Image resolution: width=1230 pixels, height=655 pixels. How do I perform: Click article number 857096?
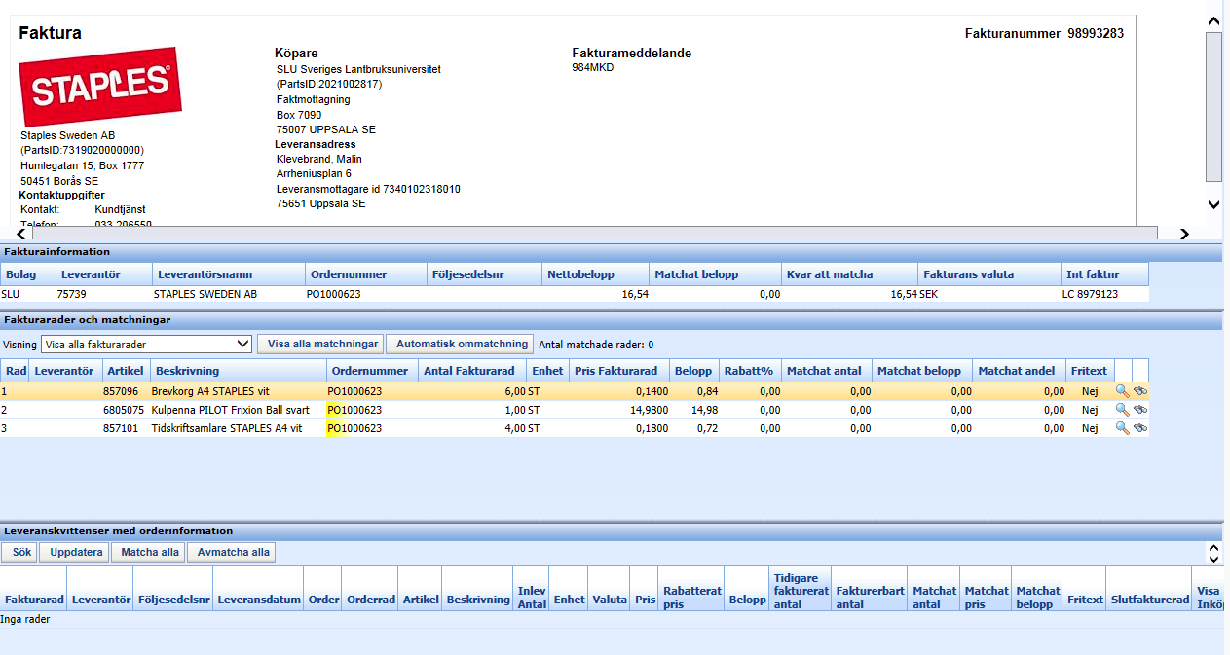tap(123, 391)
